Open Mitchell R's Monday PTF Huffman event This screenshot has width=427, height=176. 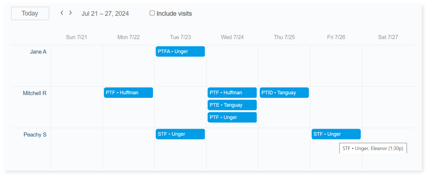[x=128, y=93]
